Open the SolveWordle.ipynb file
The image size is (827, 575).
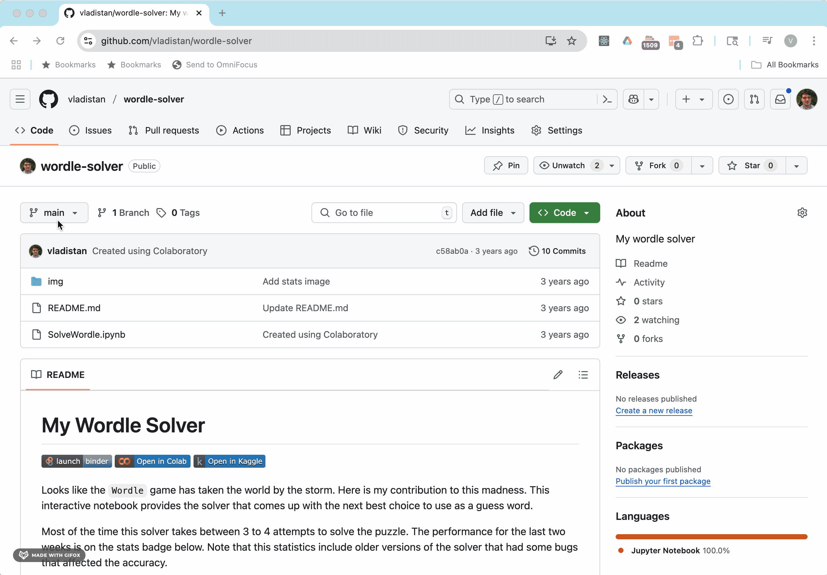click(87, 334)
